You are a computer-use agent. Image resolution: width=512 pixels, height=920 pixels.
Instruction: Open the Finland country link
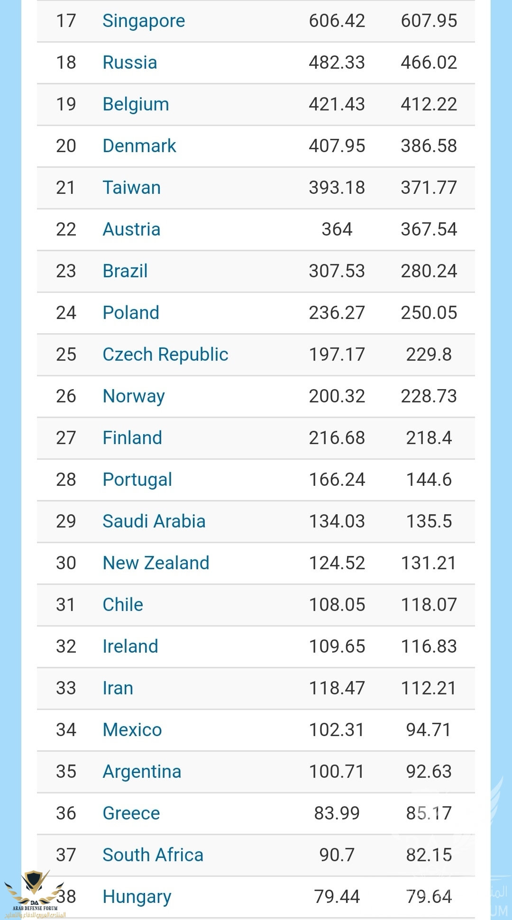coord(132,438)
